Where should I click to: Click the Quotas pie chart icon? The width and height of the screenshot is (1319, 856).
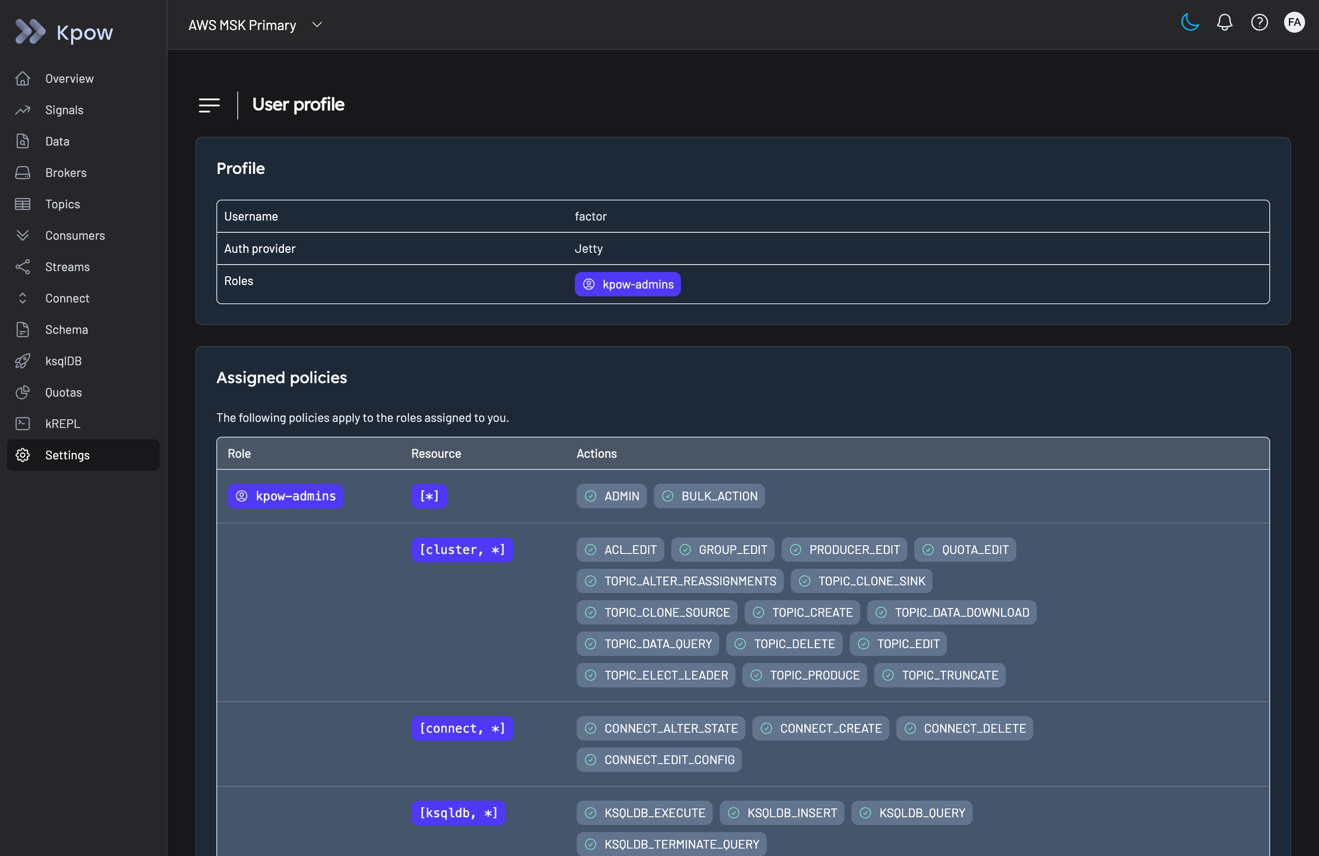pyautogui.click(x=23, y=393)
